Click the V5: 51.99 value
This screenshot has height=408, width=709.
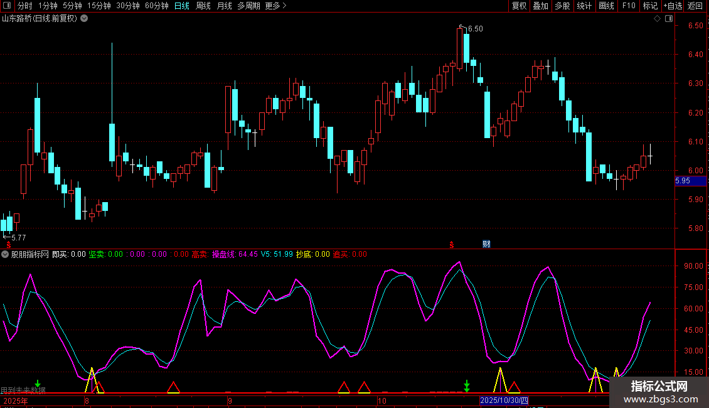click(277, 254)
